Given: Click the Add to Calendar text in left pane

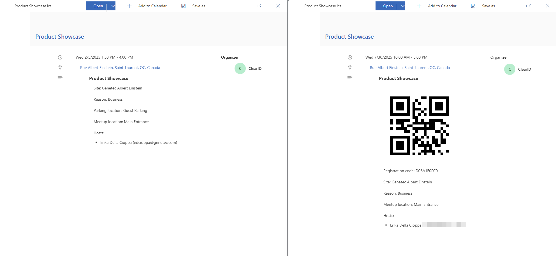Looking at the screenshot, I should (x=152, y=6).
